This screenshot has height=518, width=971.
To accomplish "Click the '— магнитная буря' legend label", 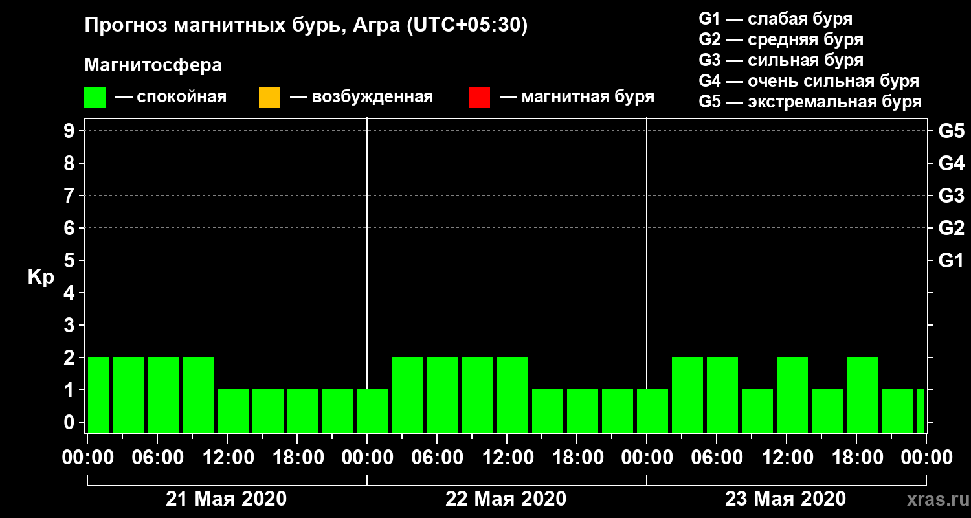I will pyautogui.click(x=577, y=97).
